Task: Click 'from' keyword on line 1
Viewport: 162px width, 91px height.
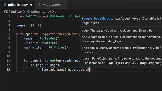Action: [20, 16]
